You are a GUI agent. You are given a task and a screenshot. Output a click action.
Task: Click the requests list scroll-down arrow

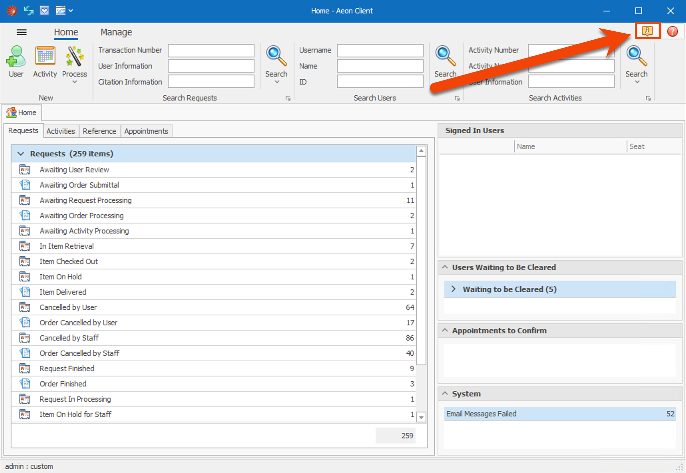[x=421, y=417]
